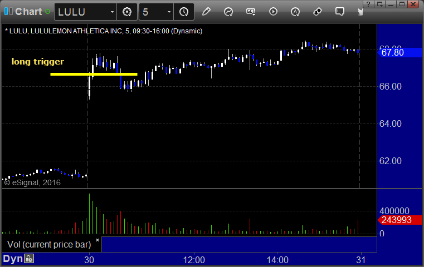Click the 62.00 price axis label
This screenshot has width=424, height=267.
(x=391, y=161)
